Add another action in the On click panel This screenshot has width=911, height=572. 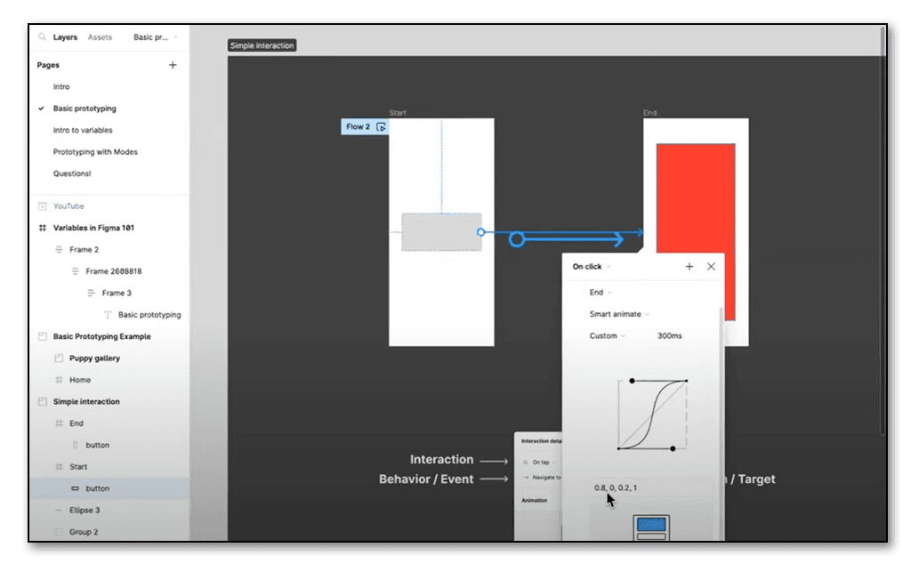(x=689, y=266)
